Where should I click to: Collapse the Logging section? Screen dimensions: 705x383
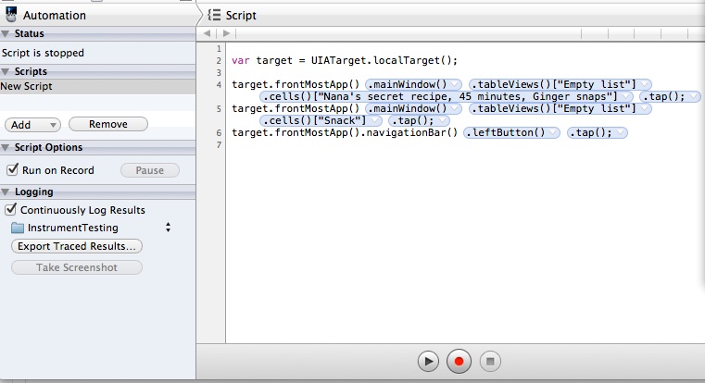point(6,191)
